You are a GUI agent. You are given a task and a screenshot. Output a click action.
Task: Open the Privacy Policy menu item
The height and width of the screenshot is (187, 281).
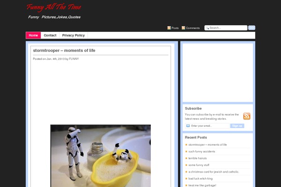click(x=74, y=35)
